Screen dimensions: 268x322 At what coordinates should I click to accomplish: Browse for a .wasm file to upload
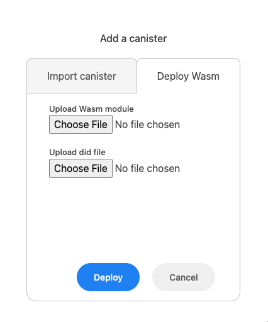81,124
